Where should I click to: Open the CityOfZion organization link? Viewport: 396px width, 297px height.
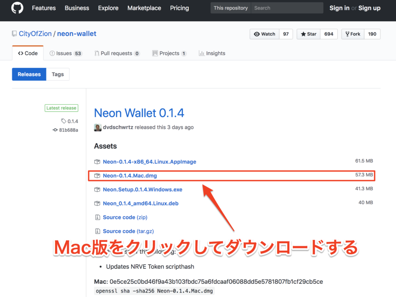pyautogui.click(x=35, y=34)
